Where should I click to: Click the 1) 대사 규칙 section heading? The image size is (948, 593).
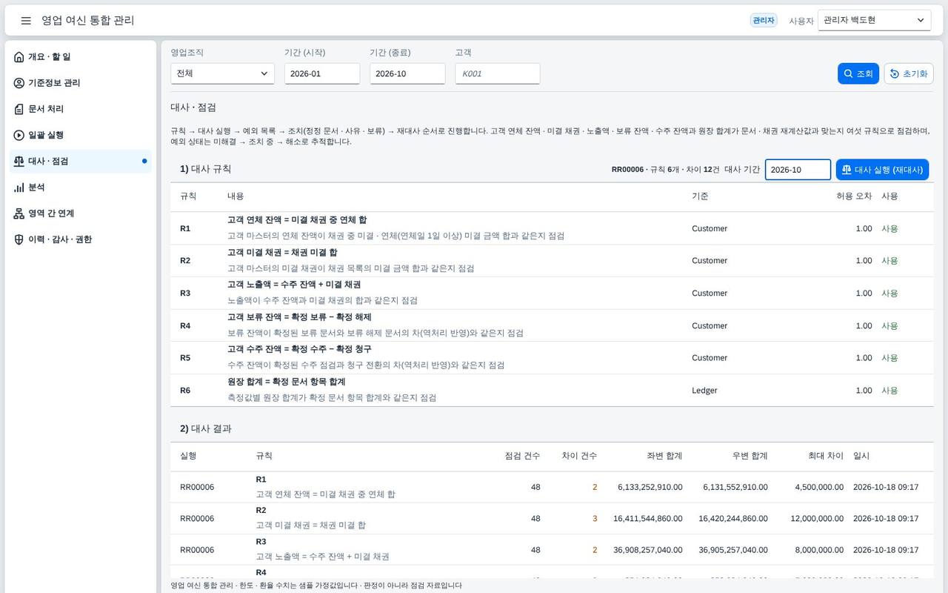coord(206,169)
